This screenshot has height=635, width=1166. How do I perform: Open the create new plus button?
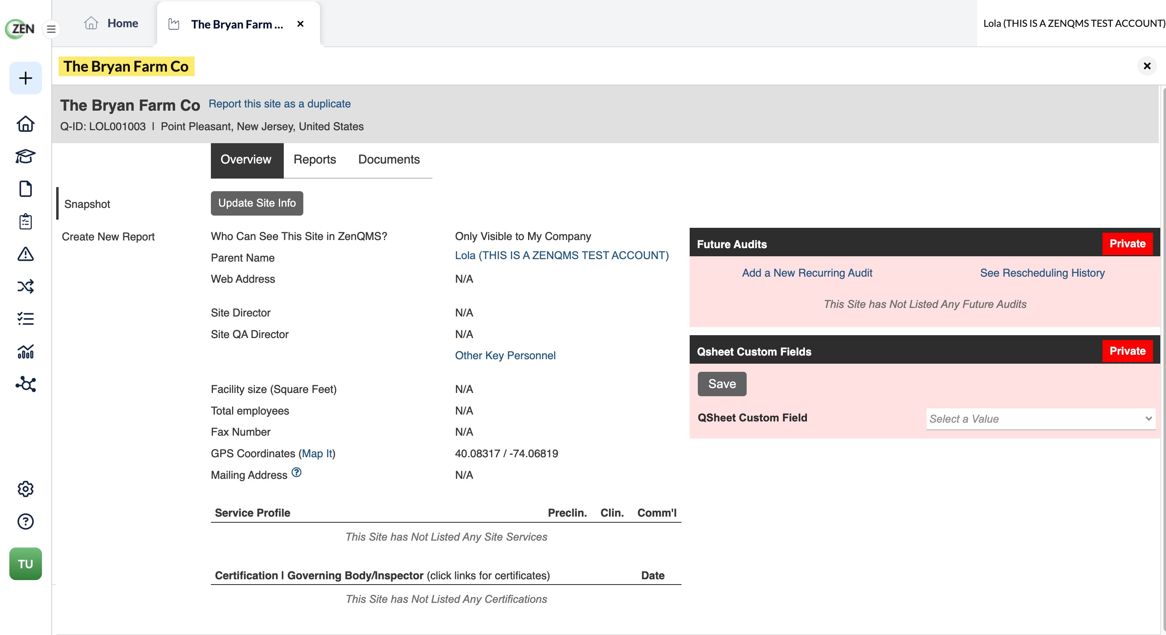(25, 78)
